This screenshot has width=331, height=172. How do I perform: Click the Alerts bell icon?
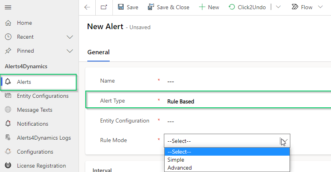click(8, 82)
